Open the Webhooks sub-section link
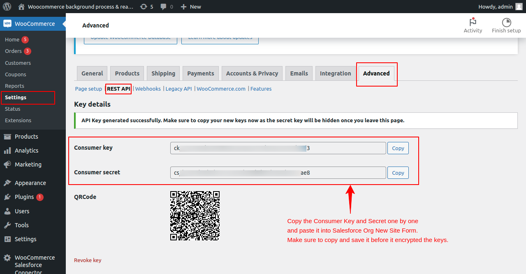Viewport: 526px width, 274px height. (x=148, y=89)
